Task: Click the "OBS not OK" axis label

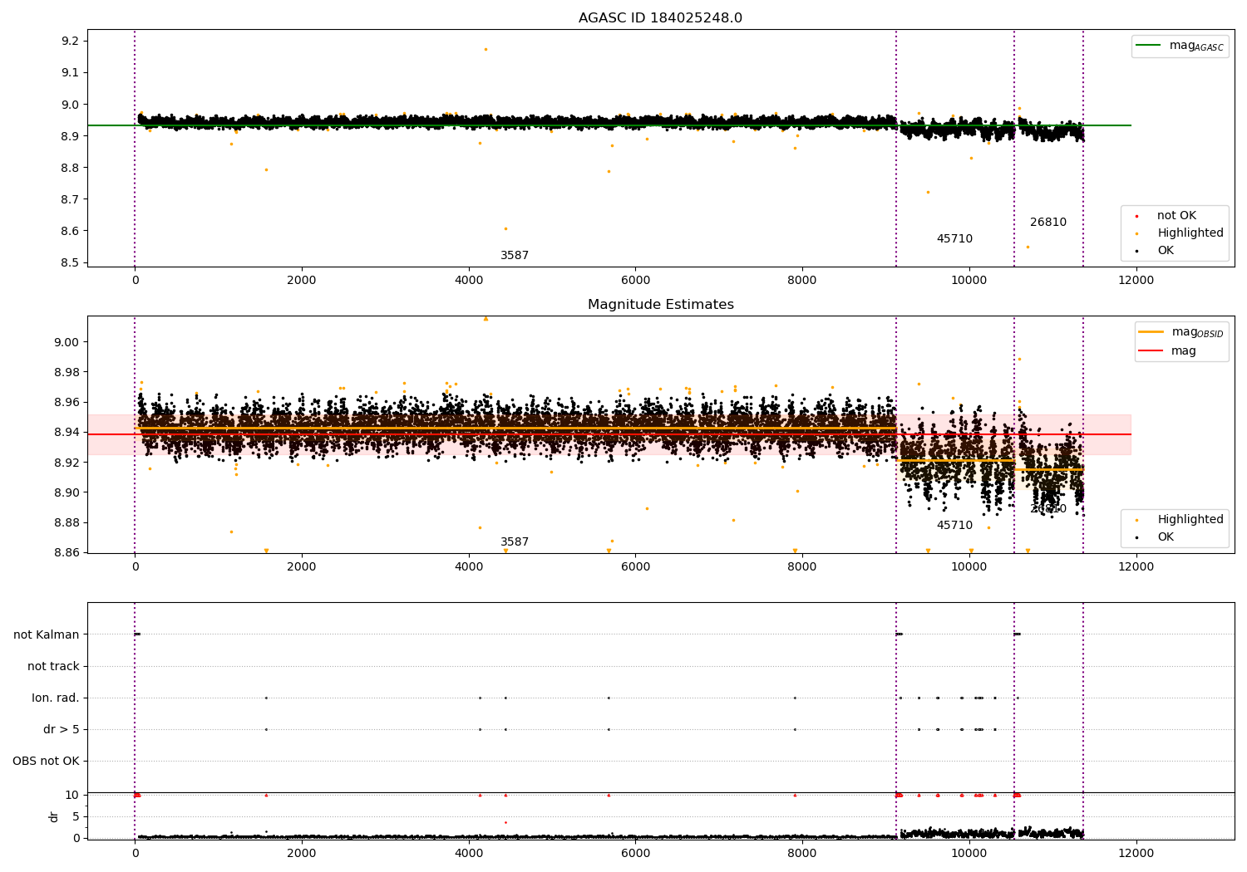Action: click(46, 761)
